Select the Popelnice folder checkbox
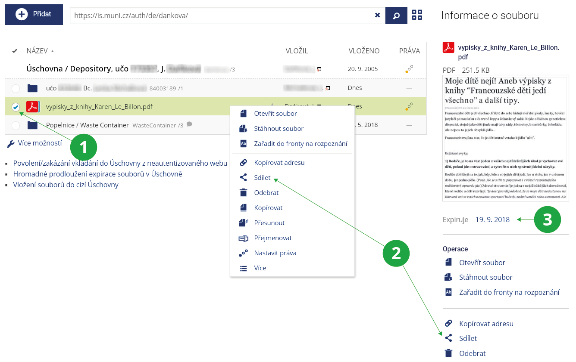576x362 pixels. tap(16, 125)
